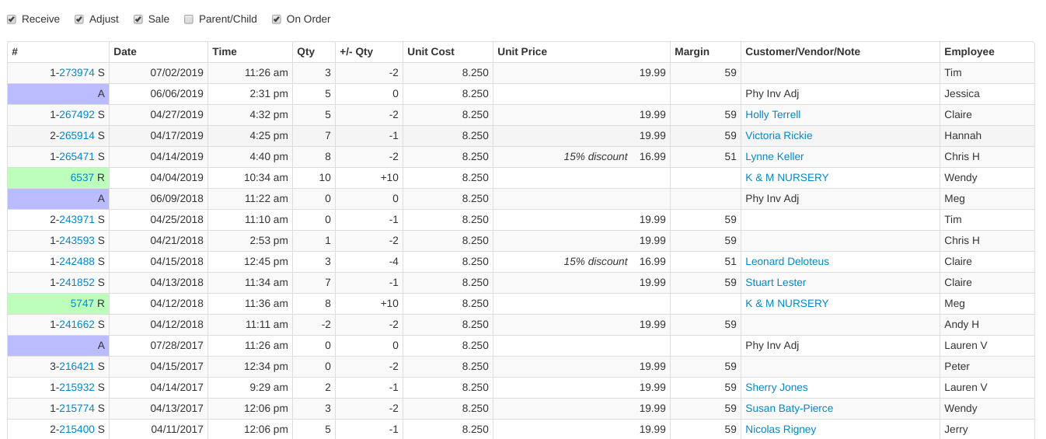Screen dimensions: 1046x439
Task: Open sale transaction 273974
Action: pyautogui.click(x=77, y=73)
